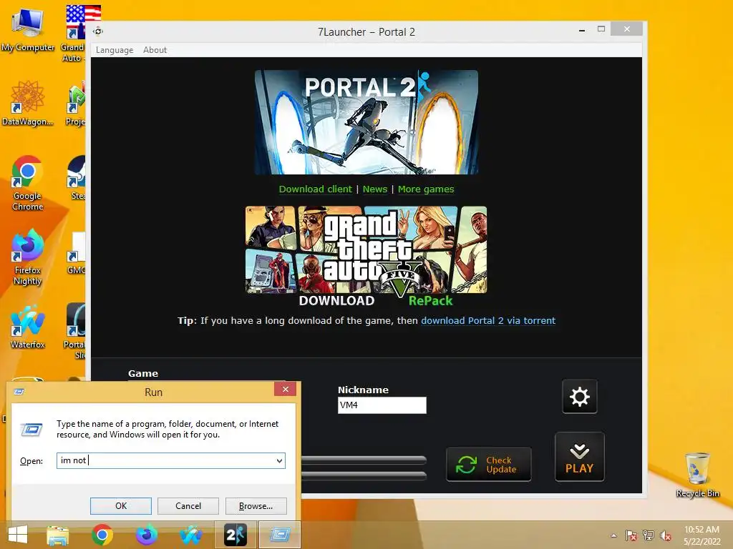Select the Firefox Nightly desktop shortcut

point(28,257)
